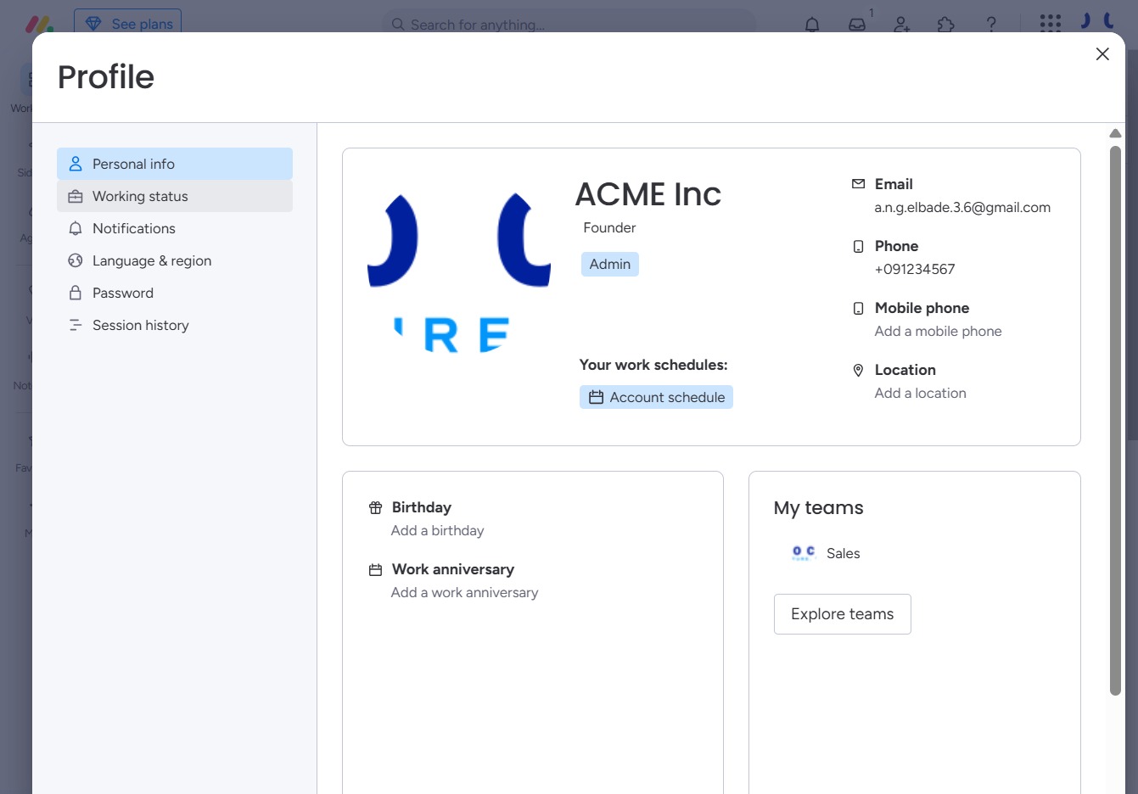Click the account avatar in top bar
Image resolution: width=1138 pixels, height=794 pixels.
(x=1097, y=22)
